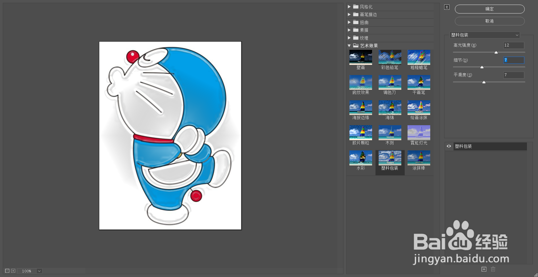Open the 塑料包装 filter type dropdown
This screenshot has height=277, width=538.
tap(485, 35)
